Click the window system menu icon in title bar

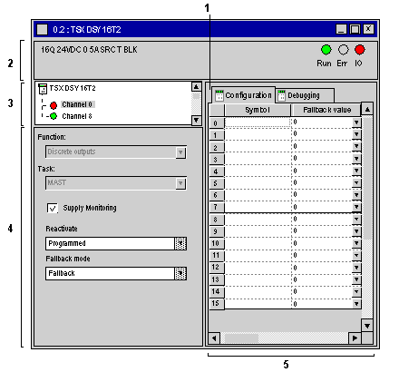point(43,30)
